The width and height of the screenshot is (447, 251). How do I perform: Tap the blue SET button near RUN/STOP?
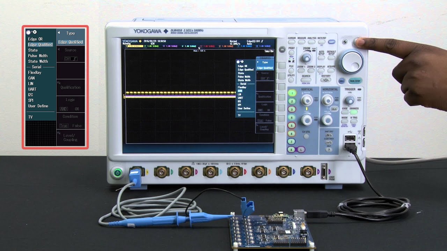(342, 81)
